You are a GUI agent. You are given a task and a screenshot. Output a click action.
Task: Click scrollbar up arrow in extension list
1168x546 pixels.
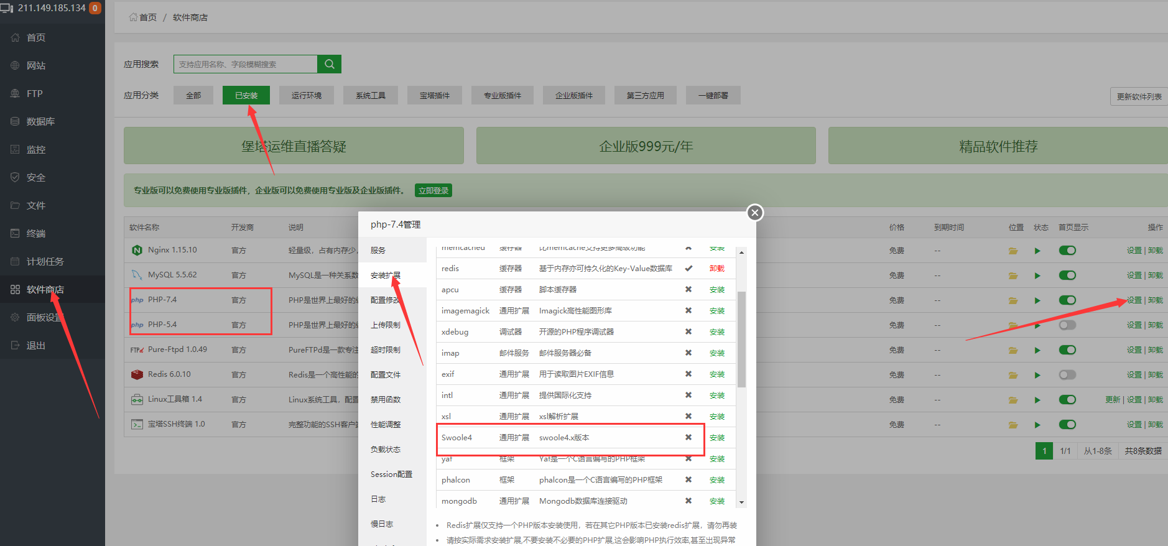point(741,252)
